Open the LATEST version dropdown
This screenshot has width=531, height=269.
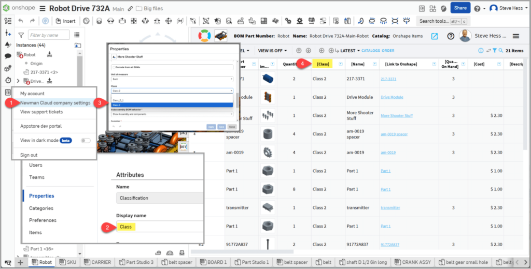350,51
